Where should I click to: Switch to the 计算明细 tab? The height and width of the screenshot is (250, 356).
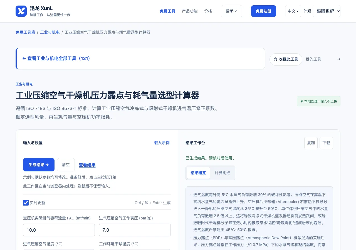[222, 173]
